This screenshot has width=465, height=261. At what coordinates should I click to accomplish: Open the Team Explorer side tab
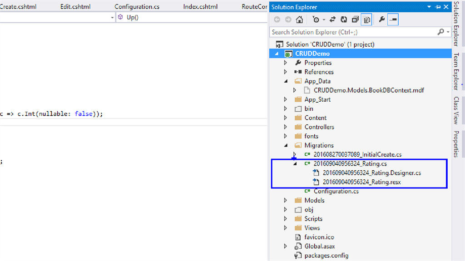456,71
